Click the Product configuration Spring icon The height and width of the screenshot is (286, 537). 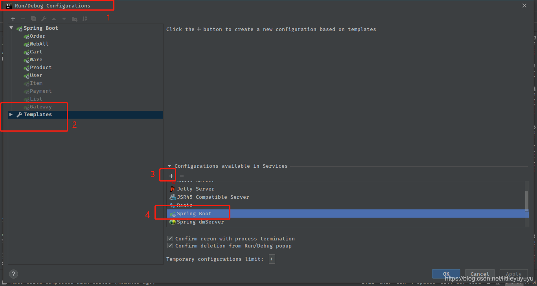[x=26, y=68]
